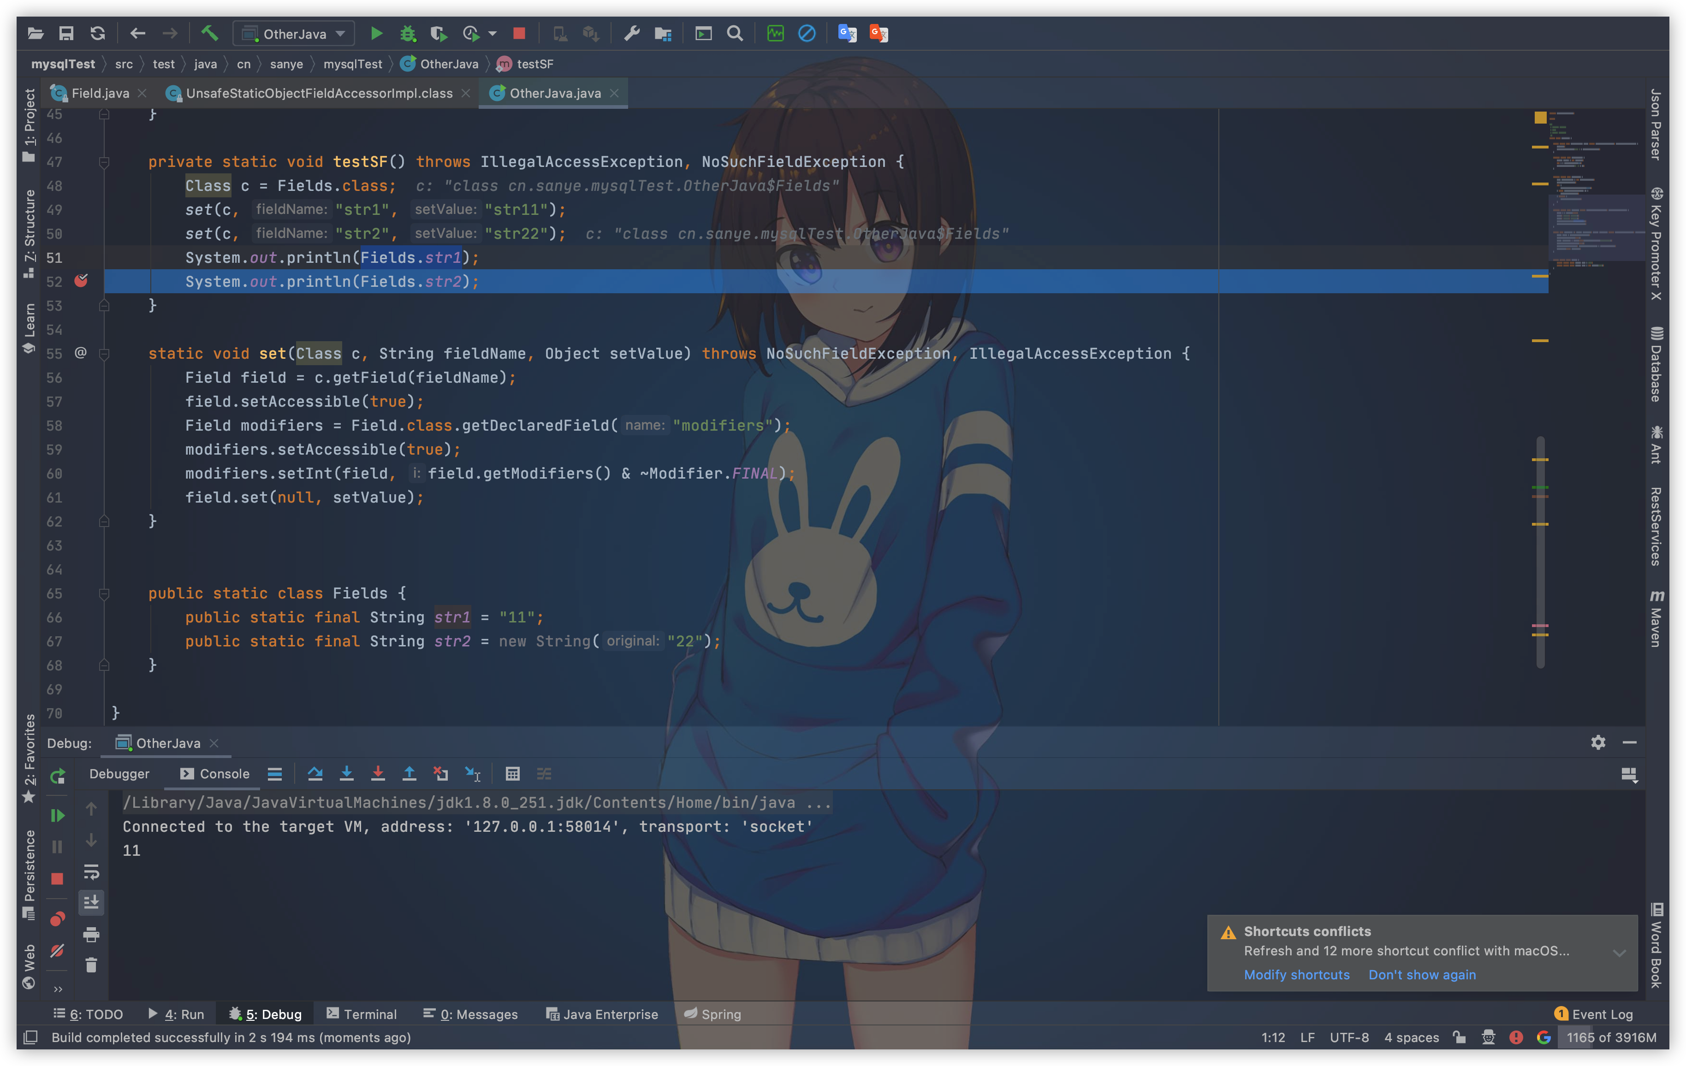Image resolution: width=1686 pixels, height=1066 pixels.
Task: Clear console with trash icon
Action: click(x=91, y=965)
